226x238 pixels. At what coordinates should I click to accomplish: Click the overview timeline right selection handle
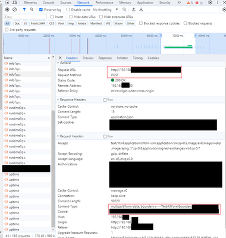point(196,36)
